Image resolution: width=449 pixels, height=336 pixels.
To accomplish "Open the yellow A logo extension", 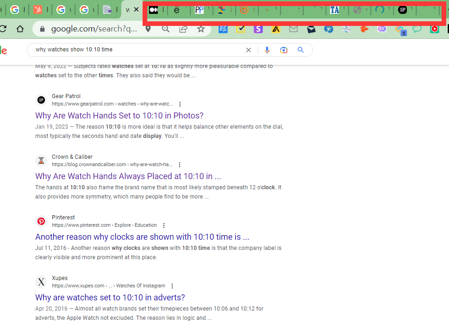I will (x=276, y=29).
